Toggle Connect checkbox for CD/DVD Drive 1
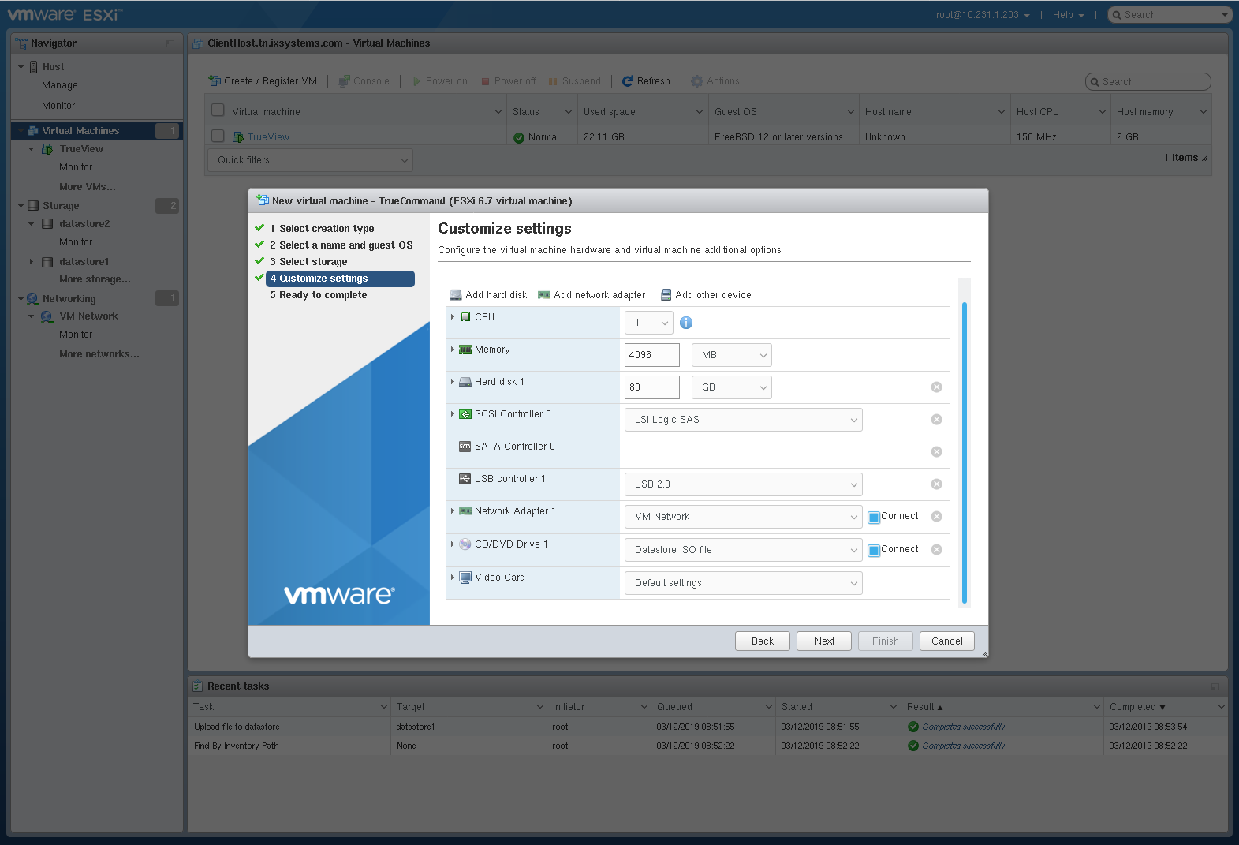 874,551
